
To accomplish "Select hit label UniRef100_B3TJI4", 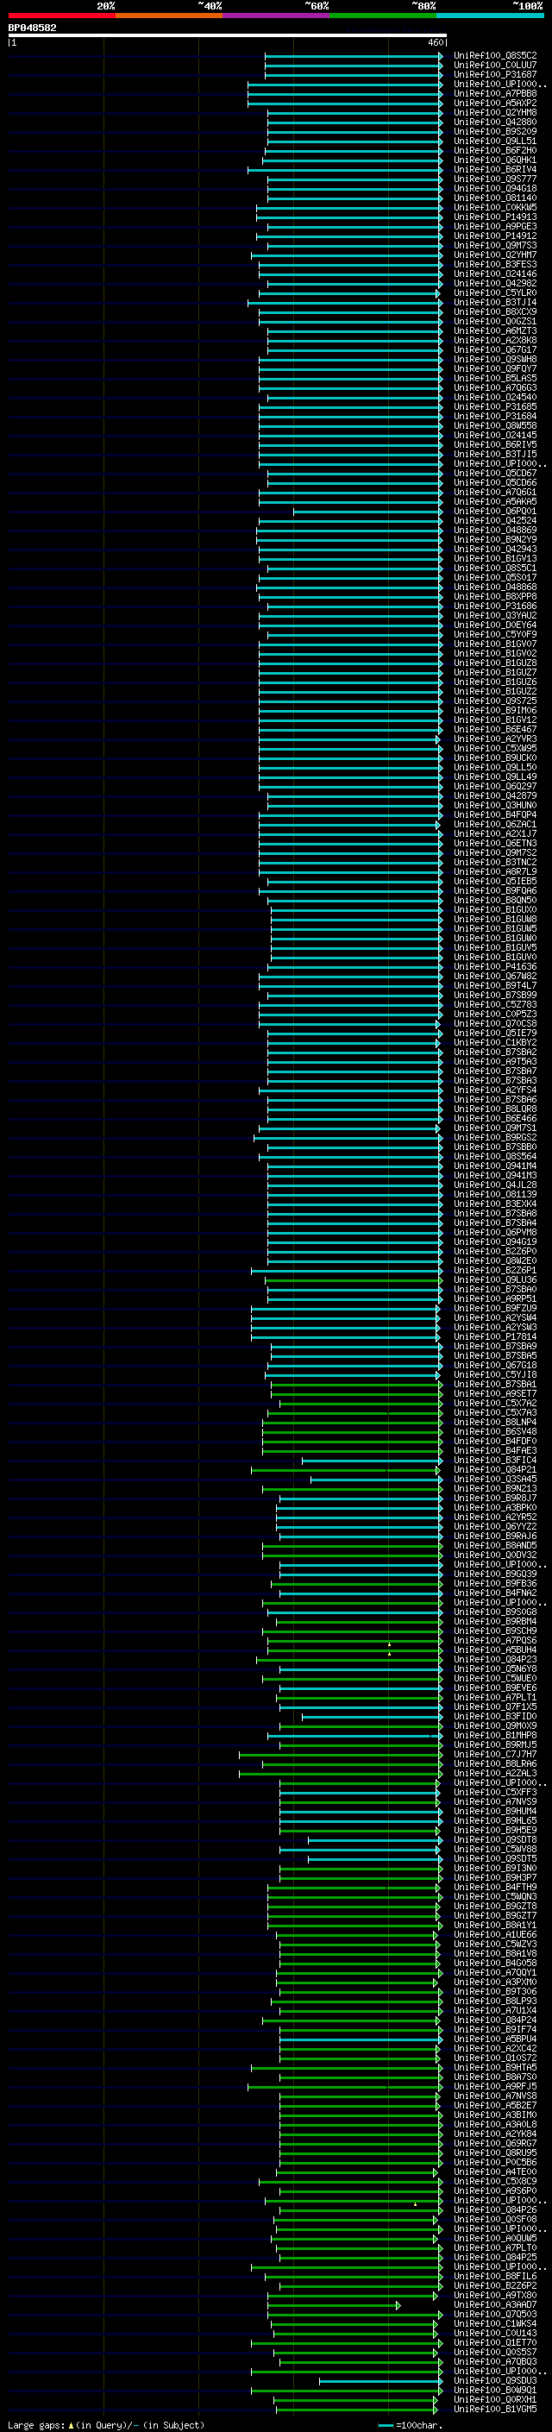I will coord(495,302).
